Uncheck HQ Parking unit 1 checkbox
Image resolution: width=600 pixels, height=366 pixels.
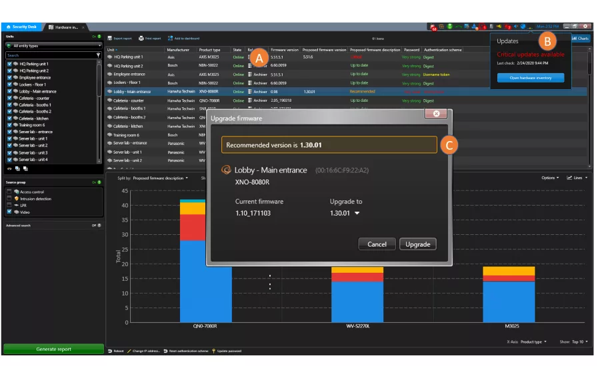pyautogui.click(x=9, y=64)
